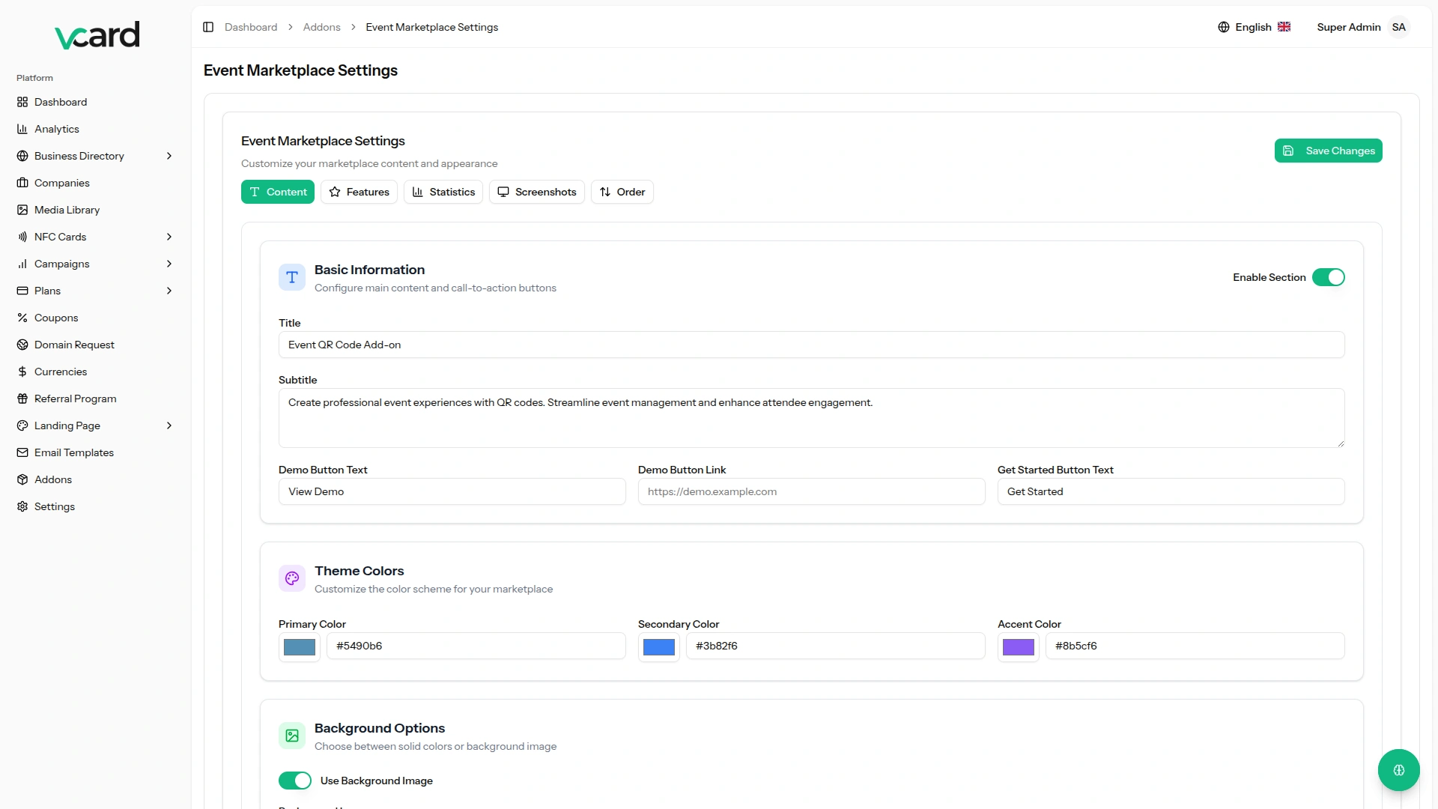Click the Currencies dollar icon
This screenshot has width=1438, height=809.
pyautogui.click(x=22, y=372)
